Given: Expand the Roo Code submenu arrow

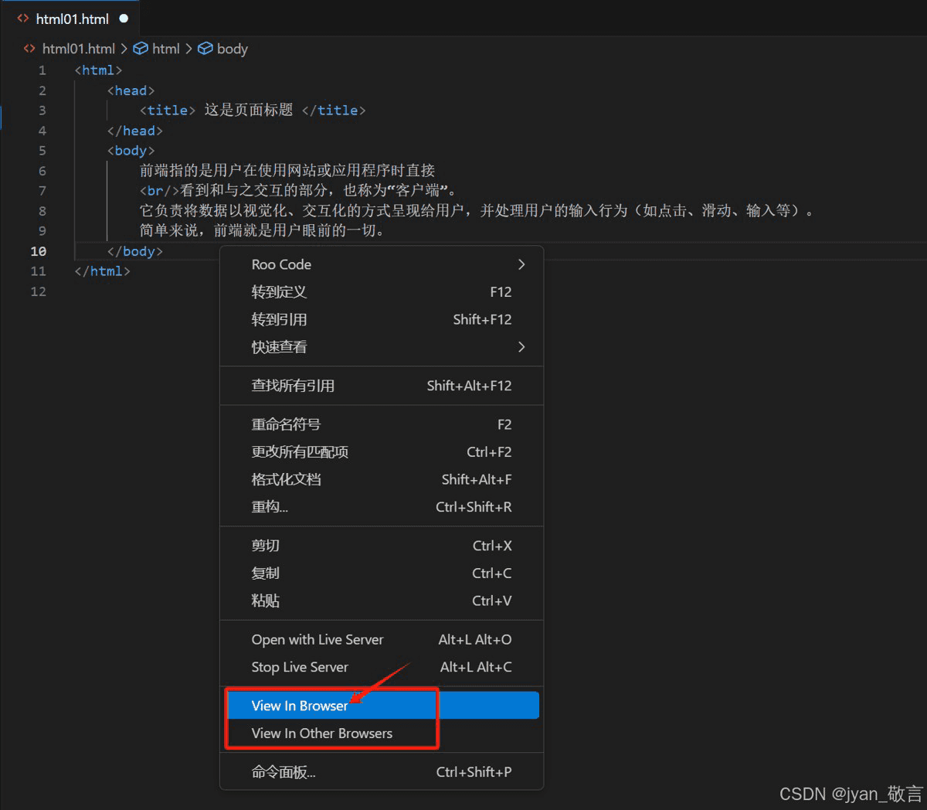Looking at the screenshot, I should (x=521, y=264).
